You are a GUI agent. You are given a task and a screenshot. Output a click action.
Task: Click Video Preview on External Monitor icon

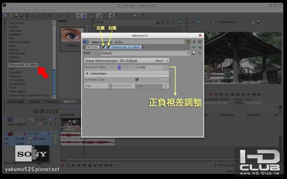pyautogui.click(x=198, y=22)
